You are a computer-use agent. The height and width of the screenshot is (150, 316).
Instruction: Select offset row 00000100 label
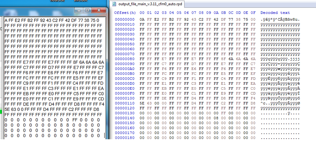click(x=125, y=98)
